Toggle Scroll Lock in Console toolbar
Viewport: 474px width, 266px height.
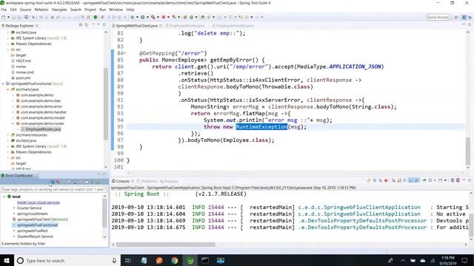pyautogui.click(x=399, y=180)
